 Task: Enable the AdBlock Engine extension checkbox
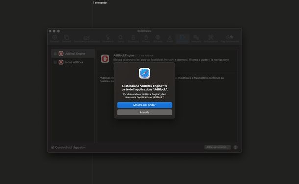(x=55, y=54)
